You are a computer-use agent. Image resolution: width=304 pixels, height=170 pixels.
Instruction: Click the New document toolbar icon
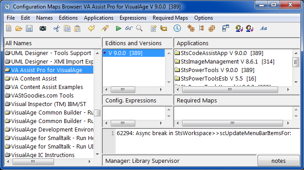click(x=9, y=28)
